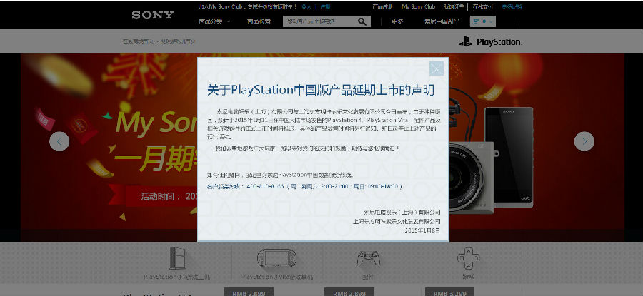643x296 pixels.
Task: Click the Sony phone image on banner
Action: 509,157
